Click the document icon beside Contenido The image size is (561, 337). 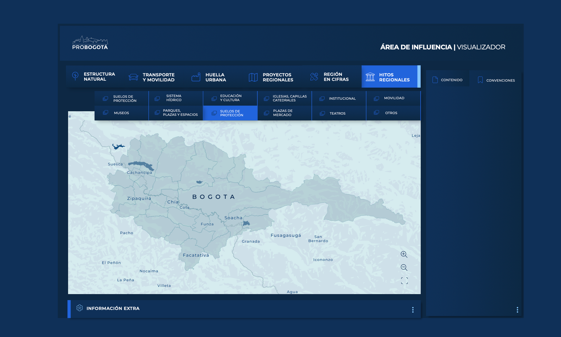(x=435, y=80)
